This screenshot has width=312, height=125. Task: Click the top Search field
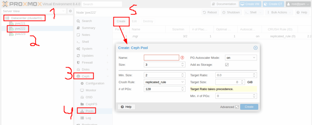[x=102, y=4]
